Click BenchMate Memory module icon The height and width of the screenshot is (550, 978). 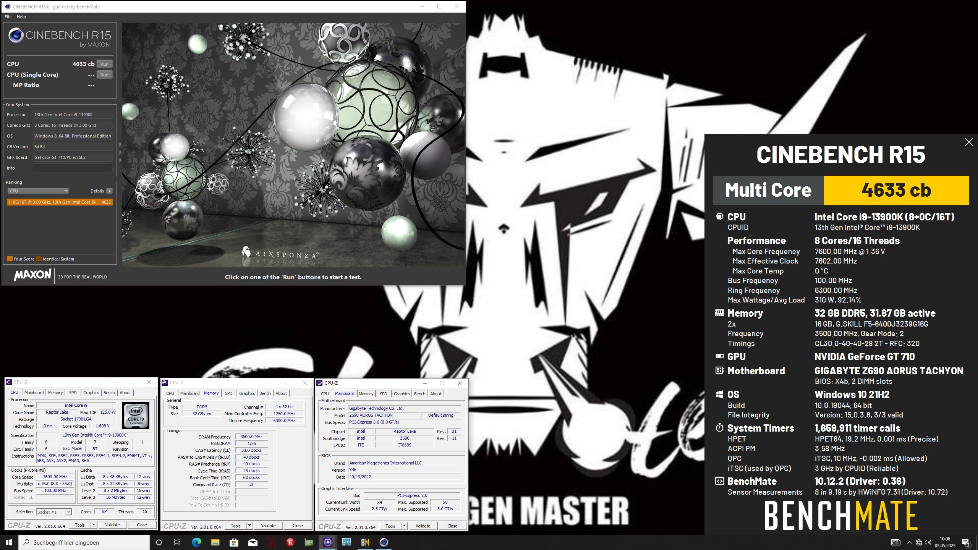point(719,313)
